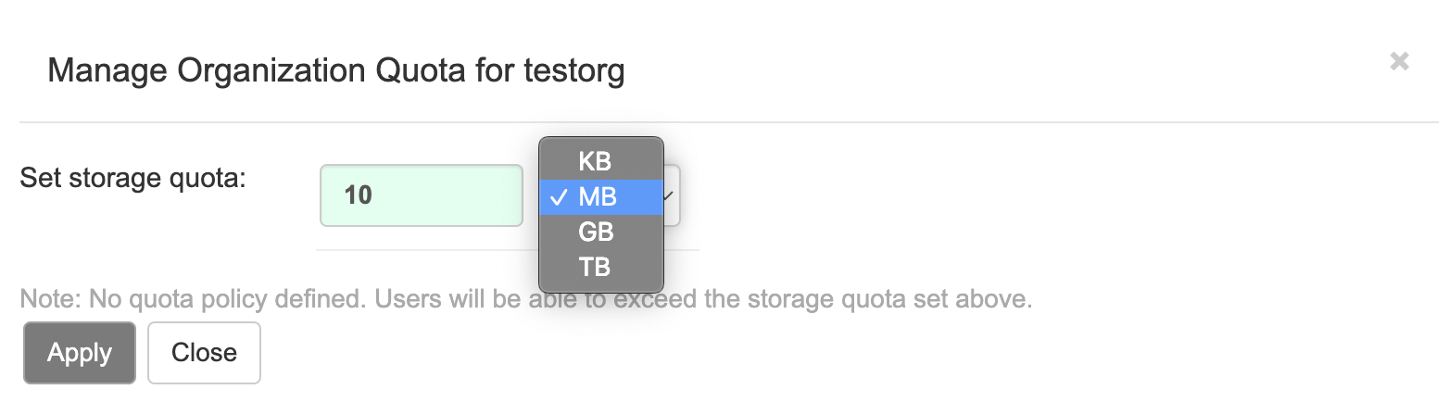
Task: Click the value 10 in the quota field
Action: coord(358,195)
